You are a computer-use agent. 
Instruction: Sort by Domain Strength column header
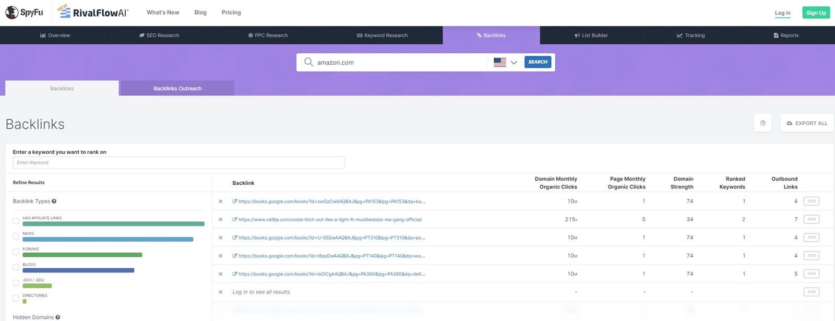(x=682, y=183)
